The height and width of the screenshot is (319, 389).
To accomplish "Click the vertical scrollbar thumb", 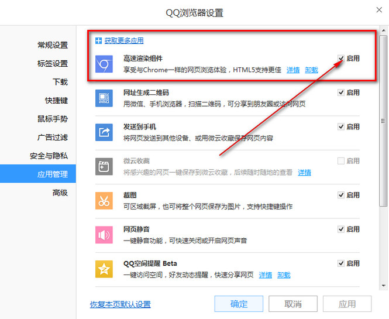I will (384, 121).
